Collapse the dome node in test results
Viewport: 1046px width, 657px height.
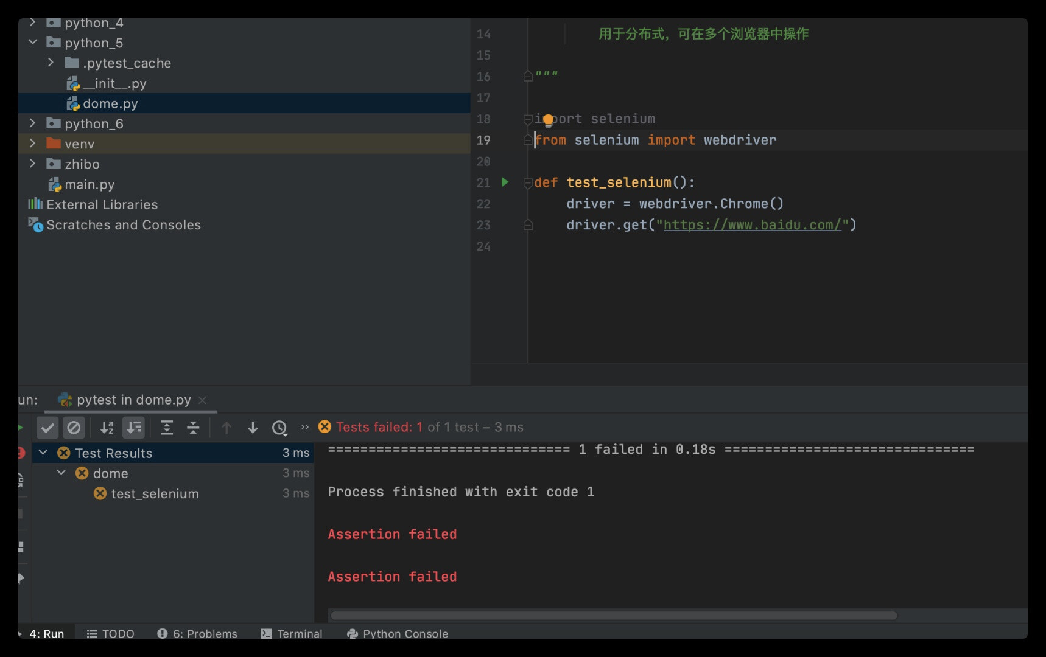61,473
